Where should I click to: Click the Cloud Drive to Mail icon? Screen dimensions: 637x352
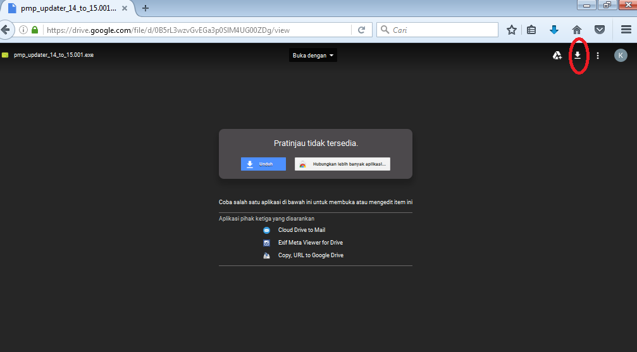click(x=266, y=230)
